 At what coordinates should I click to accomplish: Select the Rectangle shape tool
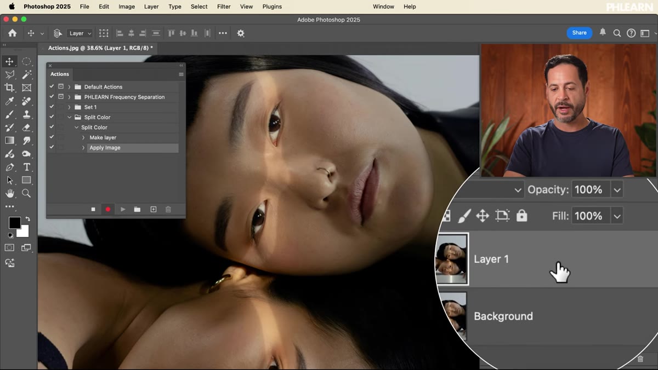point(26,180)
